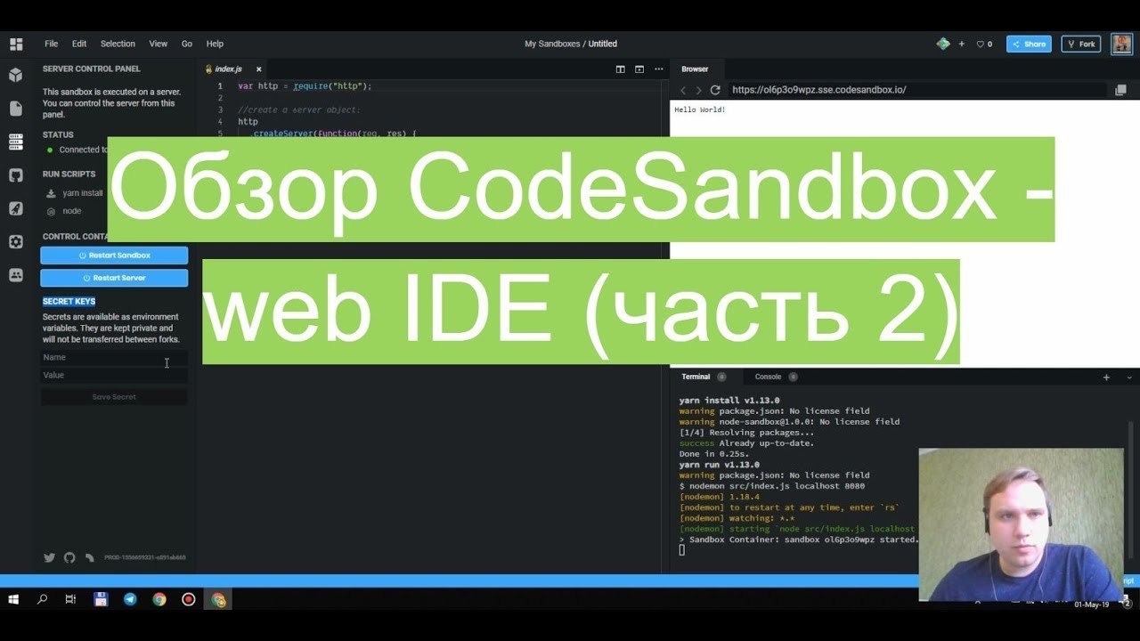Image resolution: width=1140 pixels, height=641 pixels.
Task: Click the Share button
Action: (1029, 44)
